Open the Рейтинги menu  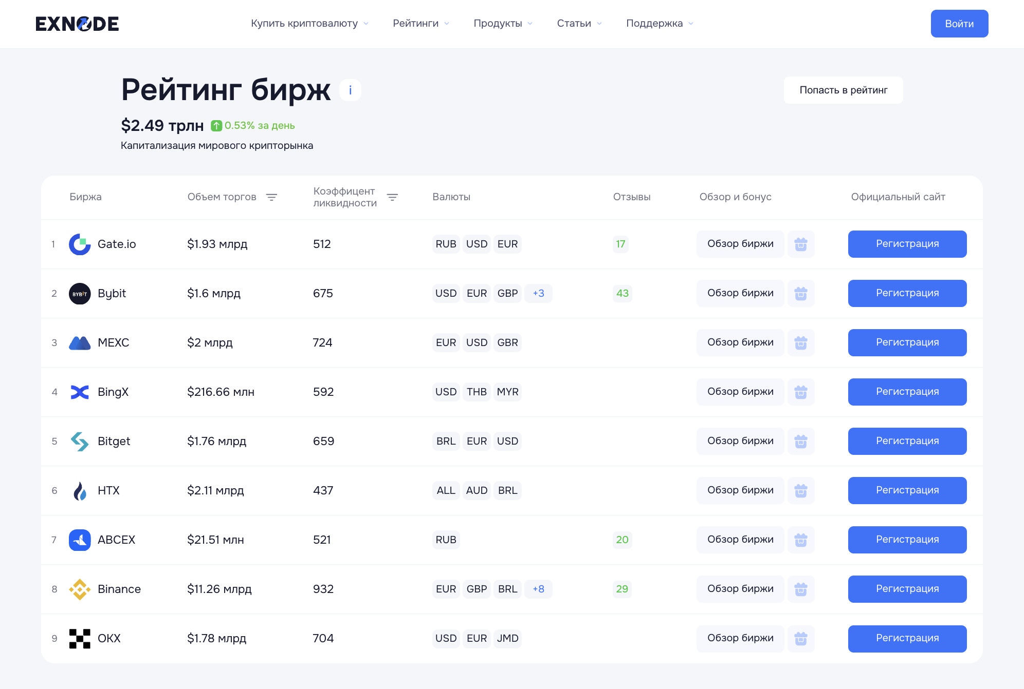(421, 24)
